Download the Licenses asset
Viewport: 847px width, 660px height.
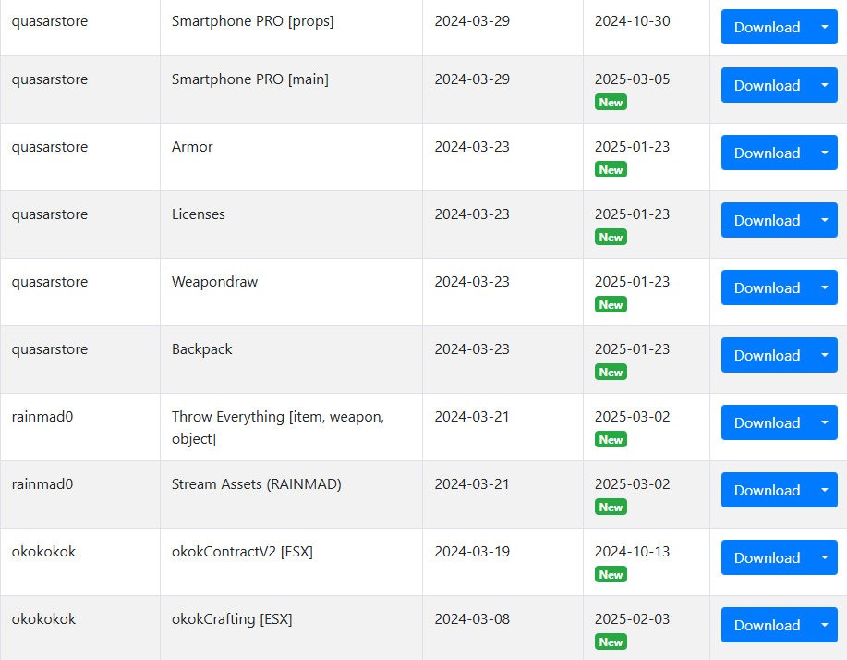pos(767,221)
